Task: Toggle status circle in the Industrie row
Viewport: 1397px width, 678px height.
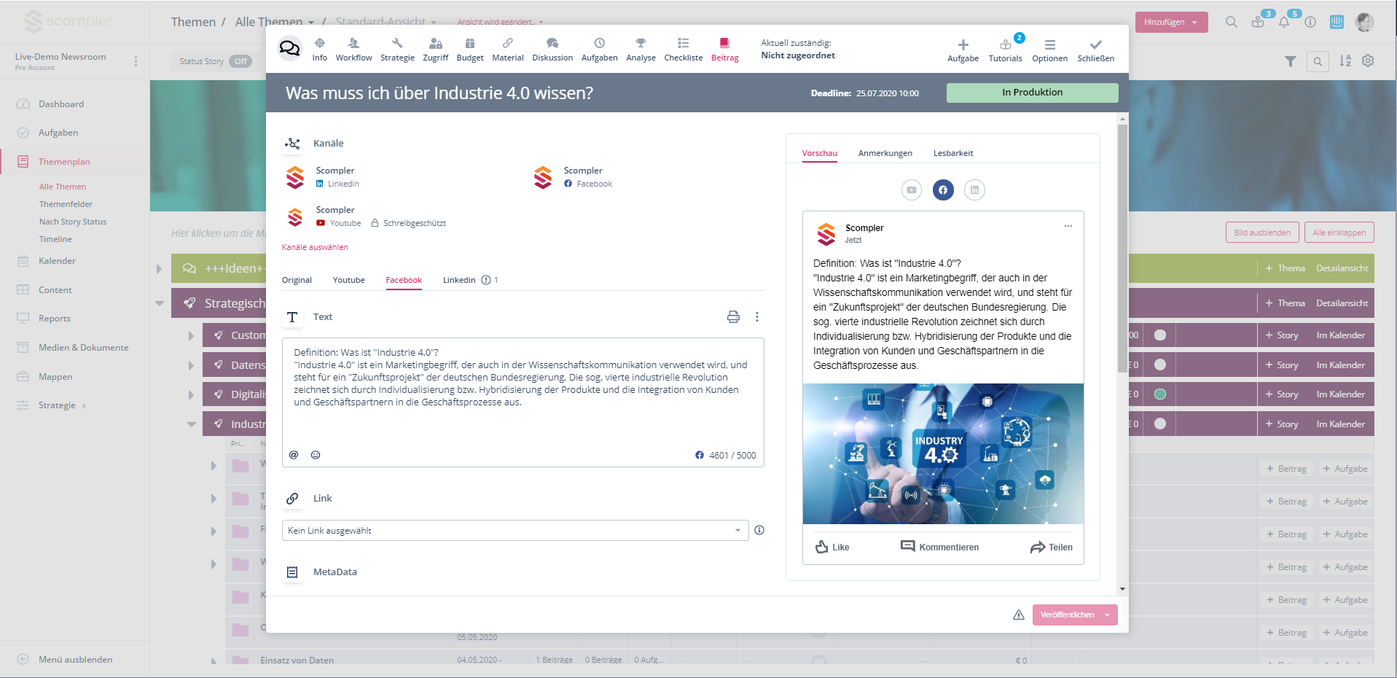Action: pos(1160,424)
